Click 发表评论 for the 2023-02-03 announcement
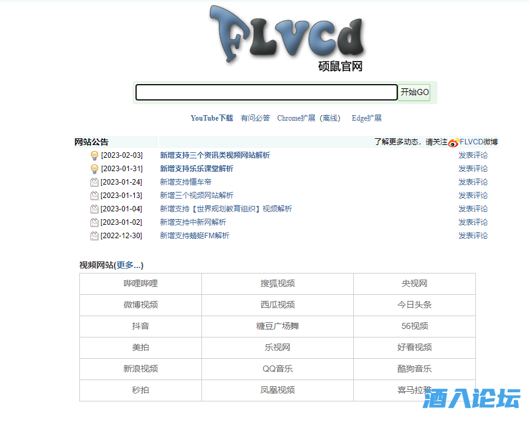The image size is (529, 424). pyautogui.click(x=473, y=155)
